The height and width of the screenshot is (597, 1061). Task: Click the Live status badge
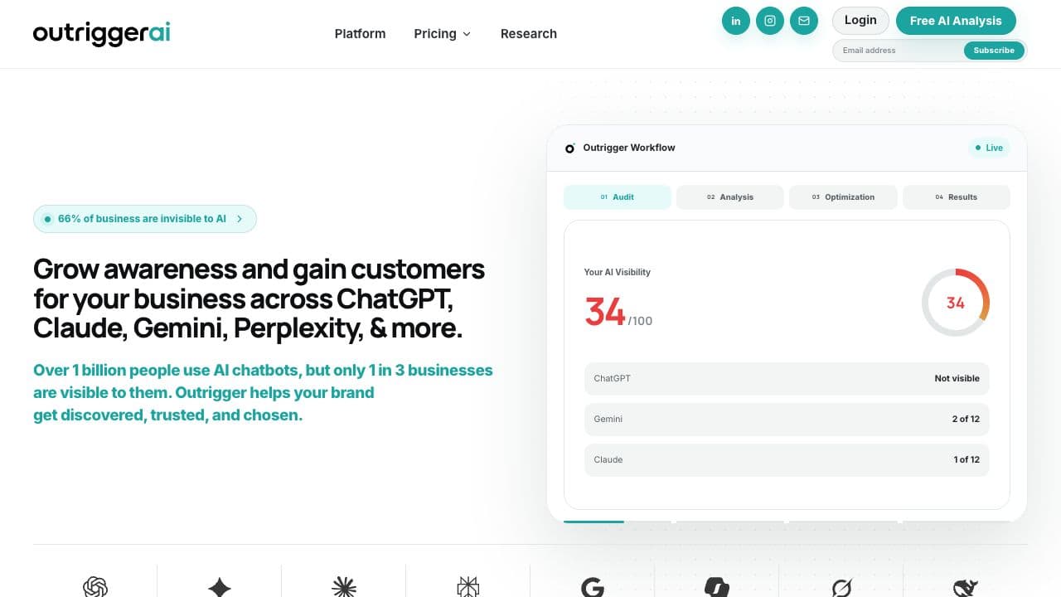coord(989,148)
